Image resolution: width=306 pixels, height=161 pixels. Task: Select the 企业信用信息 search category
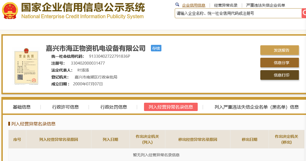(194, 5)
